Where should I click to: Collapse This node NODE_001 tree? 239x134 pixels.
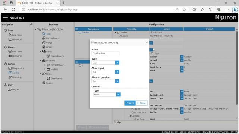36,29
